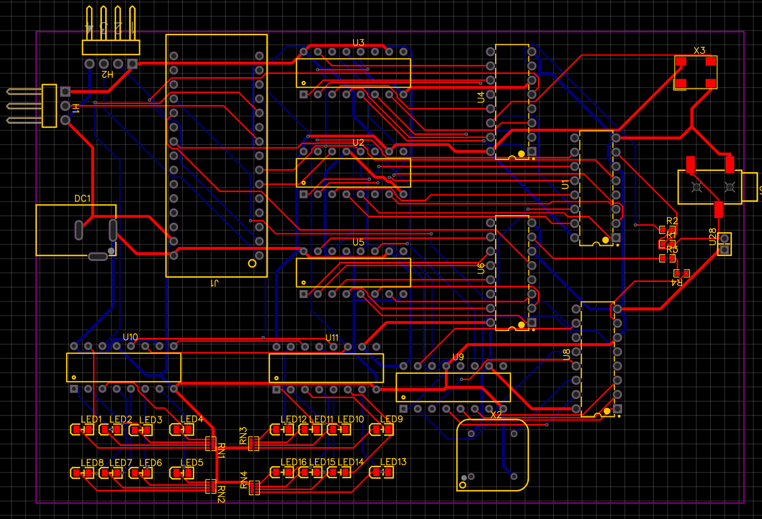Select the X3 component footprint
The image size is (762, 519).
click(x=695, y=72)
